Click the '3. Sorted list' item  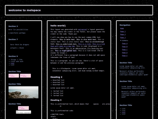click(x=57, y=95)
